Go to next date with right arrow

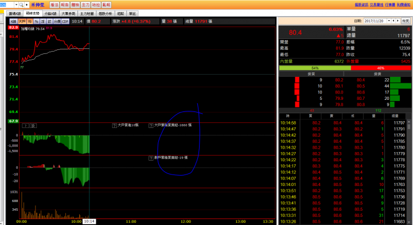[398, 21]
